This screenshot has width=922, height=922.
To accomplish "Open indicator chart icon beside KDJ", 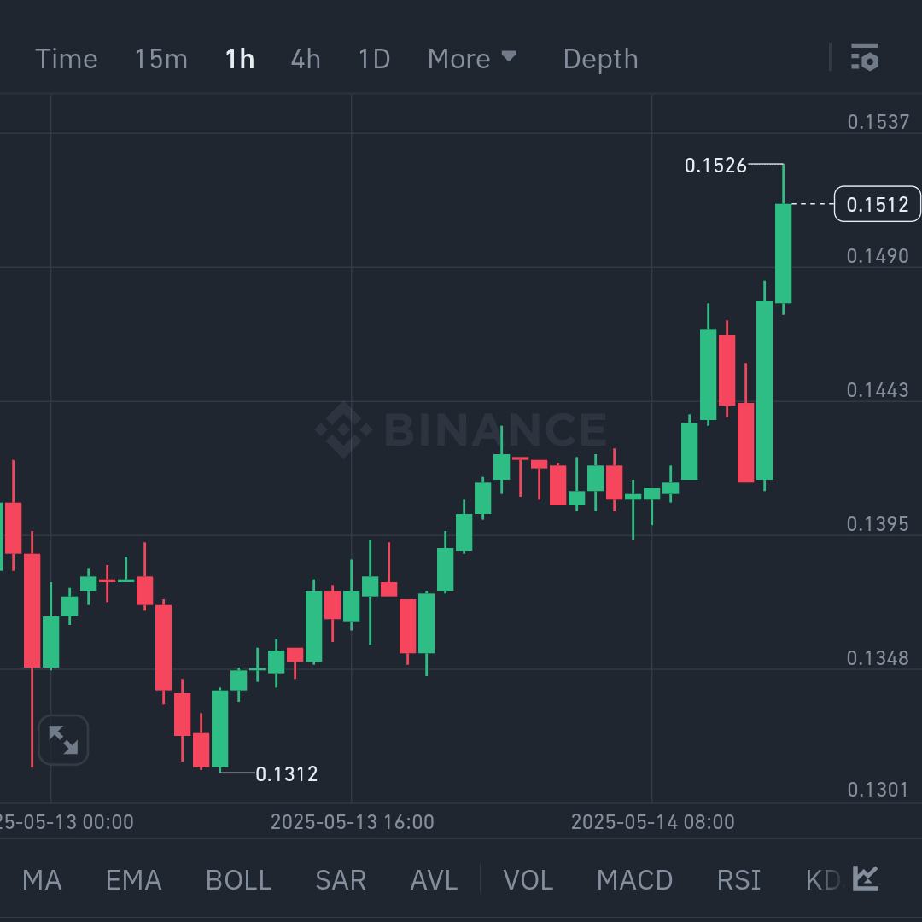I will tap(866, 878).
